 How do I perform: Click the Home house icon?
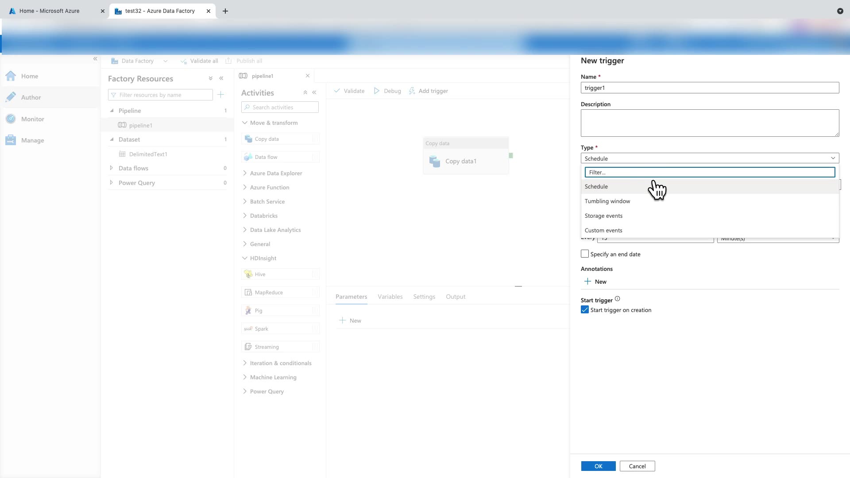[11, 76]
